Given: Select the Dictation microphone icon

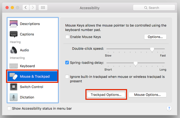Looking at the screenshot, I should (x=14, y=97).
